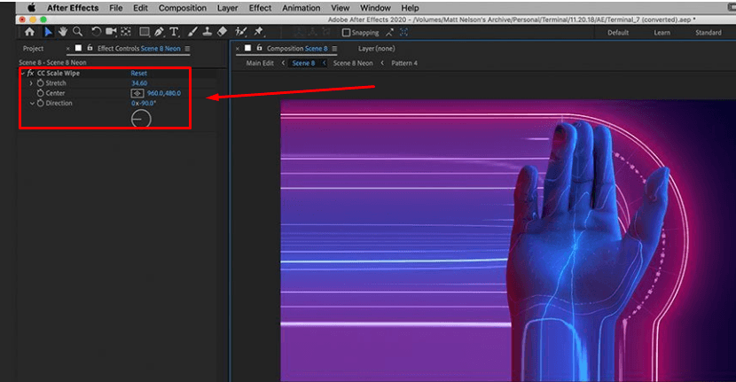
Task: Toggle Center stopwatch keyframing
Action: (41, 93)
